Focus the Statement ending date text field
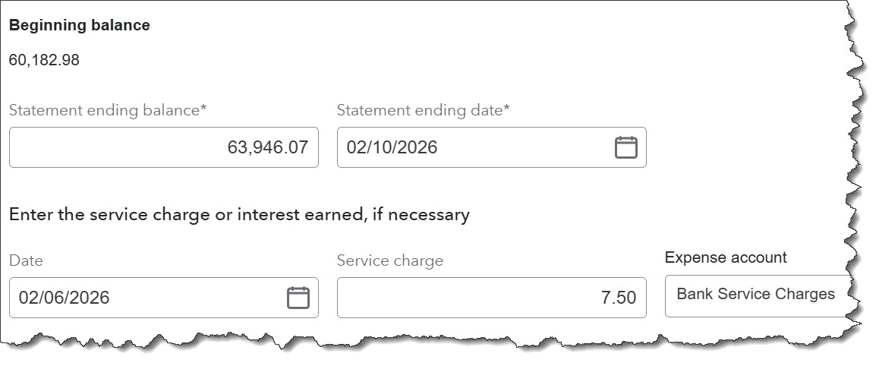Screen dimensions: 879x366 click(x=471, y=147)
